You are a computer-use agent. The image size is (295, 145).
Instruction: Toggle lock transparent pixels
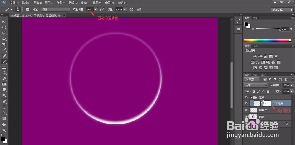point(254,91)
